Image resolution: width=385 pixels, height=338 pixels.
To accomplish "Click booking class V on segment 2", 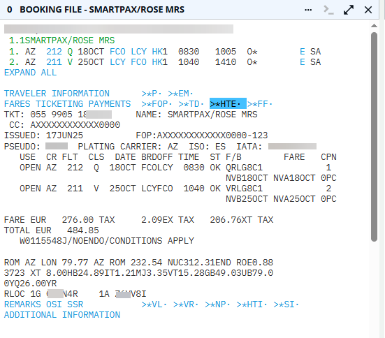I will point(70,62).
